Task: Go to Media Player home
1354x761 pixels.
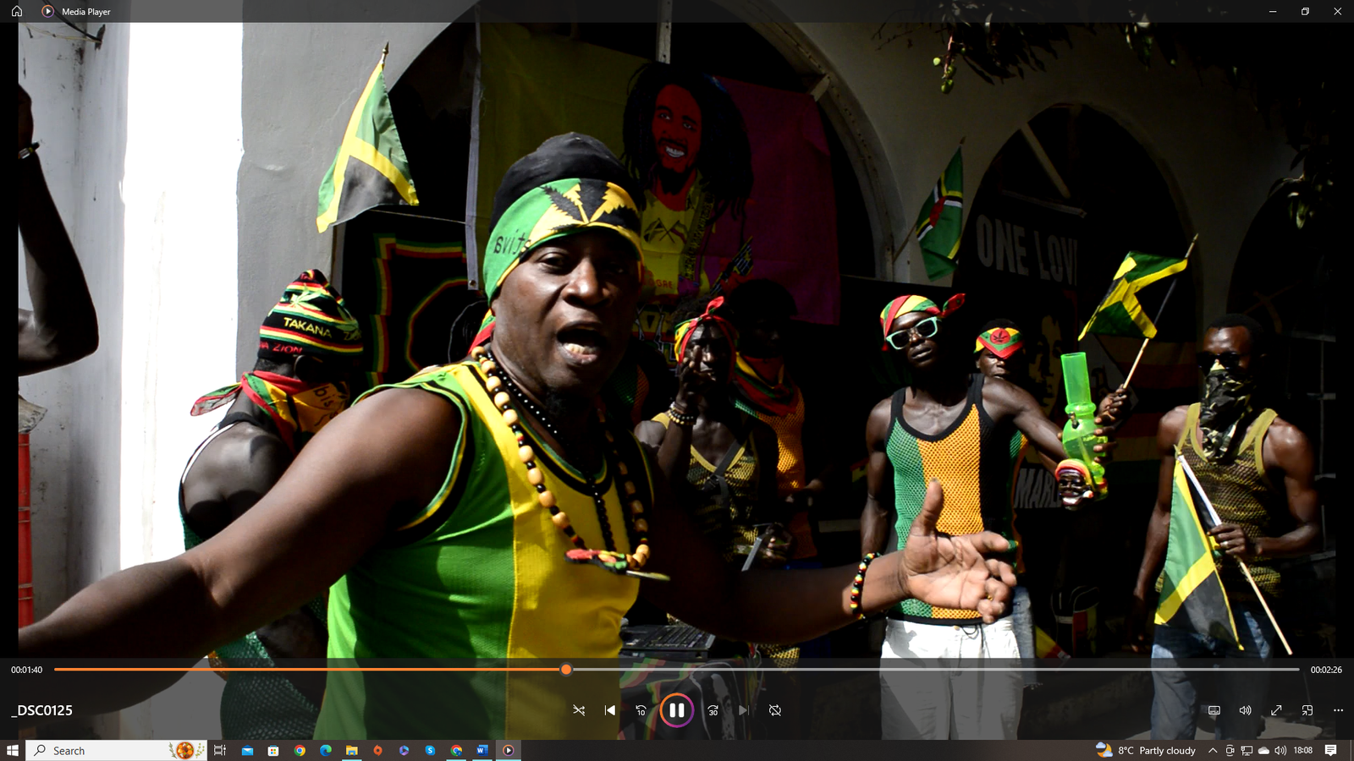Action: tap(17, 11)
